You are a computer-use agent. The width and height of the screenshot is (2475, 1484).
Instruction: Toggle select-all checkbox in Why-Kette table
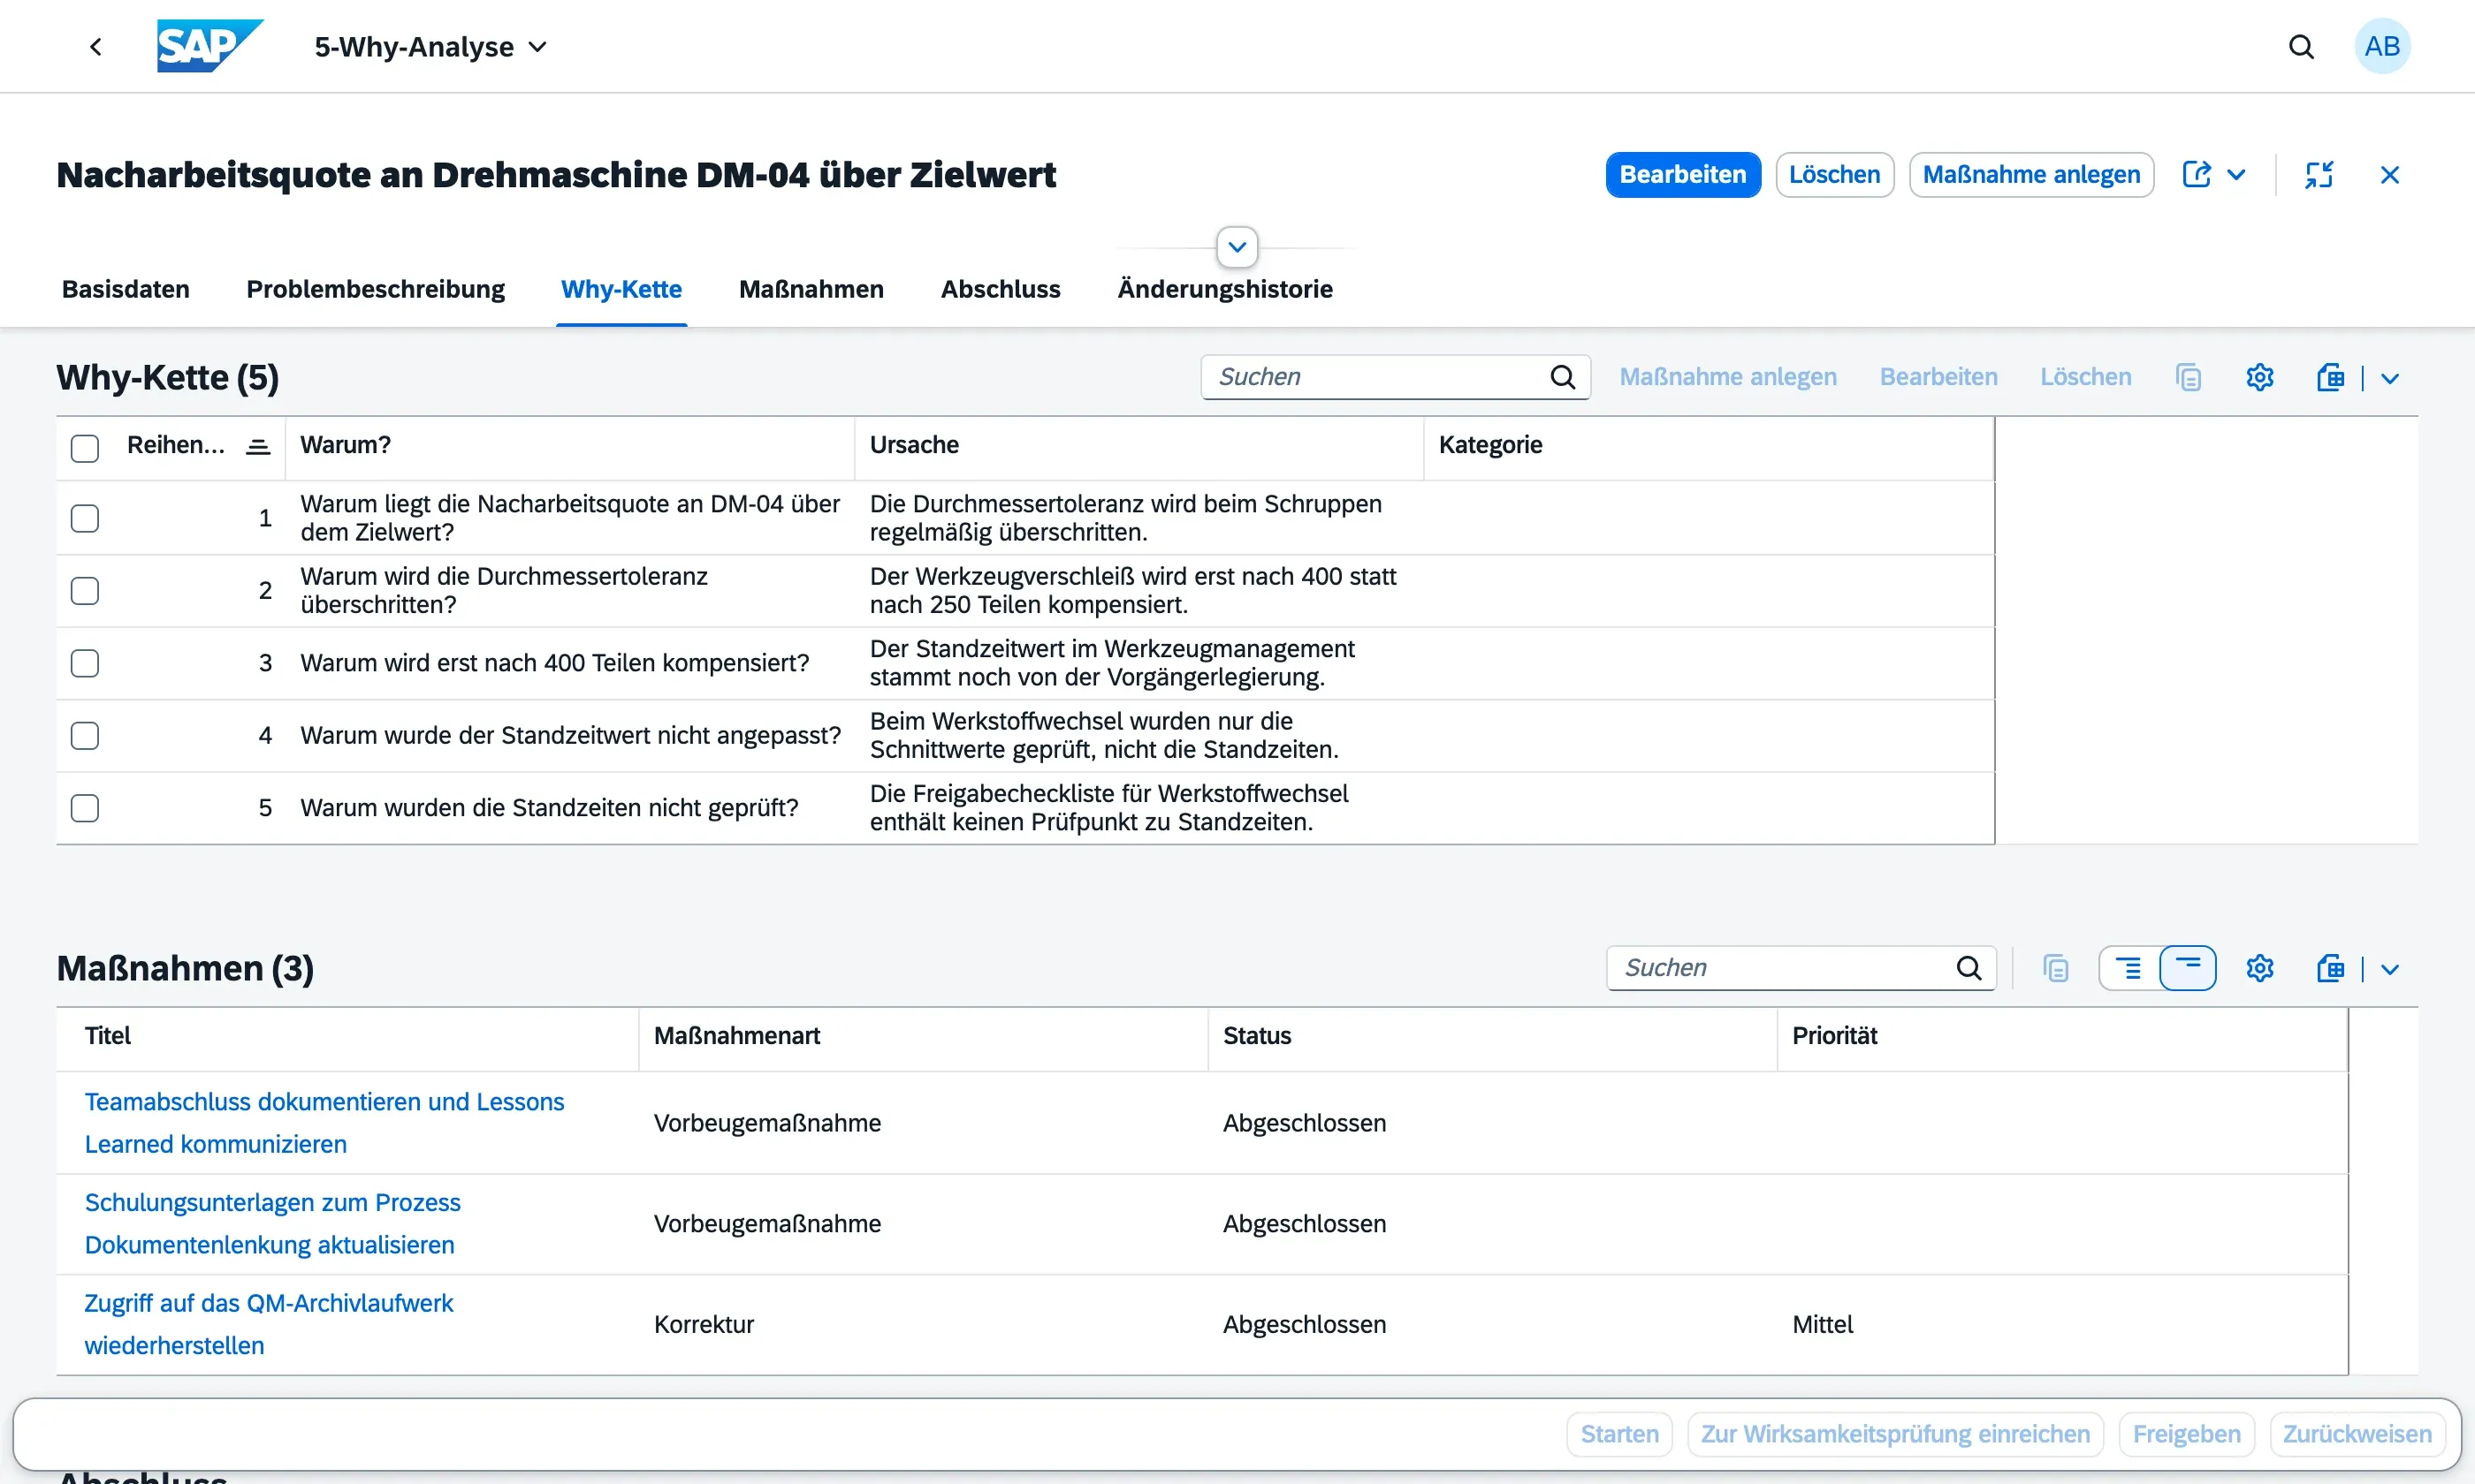[x=85, y=448]
